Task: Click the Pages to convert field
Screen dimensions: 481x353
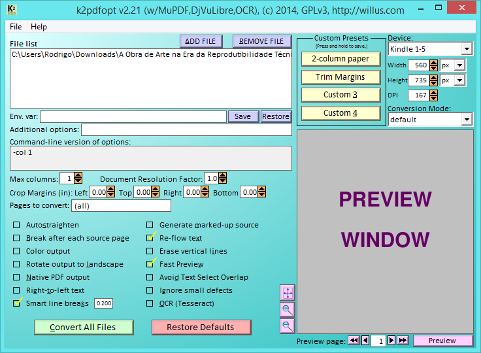Action: [x=121, y=206]
